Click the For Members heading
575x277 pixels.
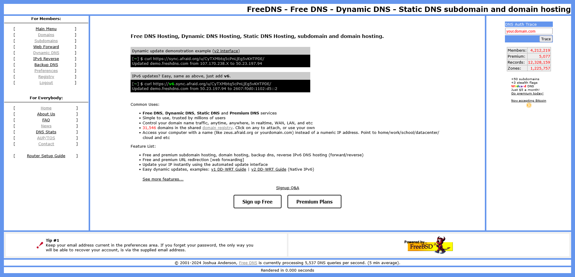[x=46, y=19]
